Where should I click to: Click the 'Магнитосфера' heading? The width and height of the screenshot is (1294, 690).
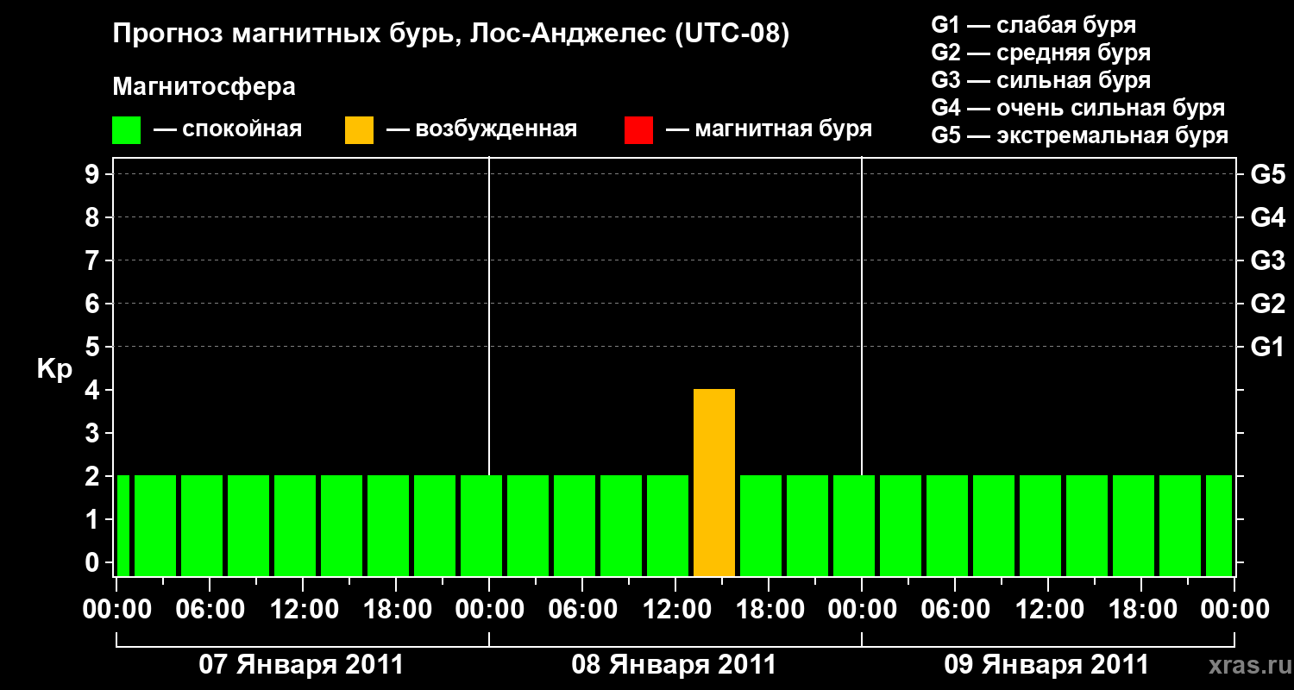204,87
